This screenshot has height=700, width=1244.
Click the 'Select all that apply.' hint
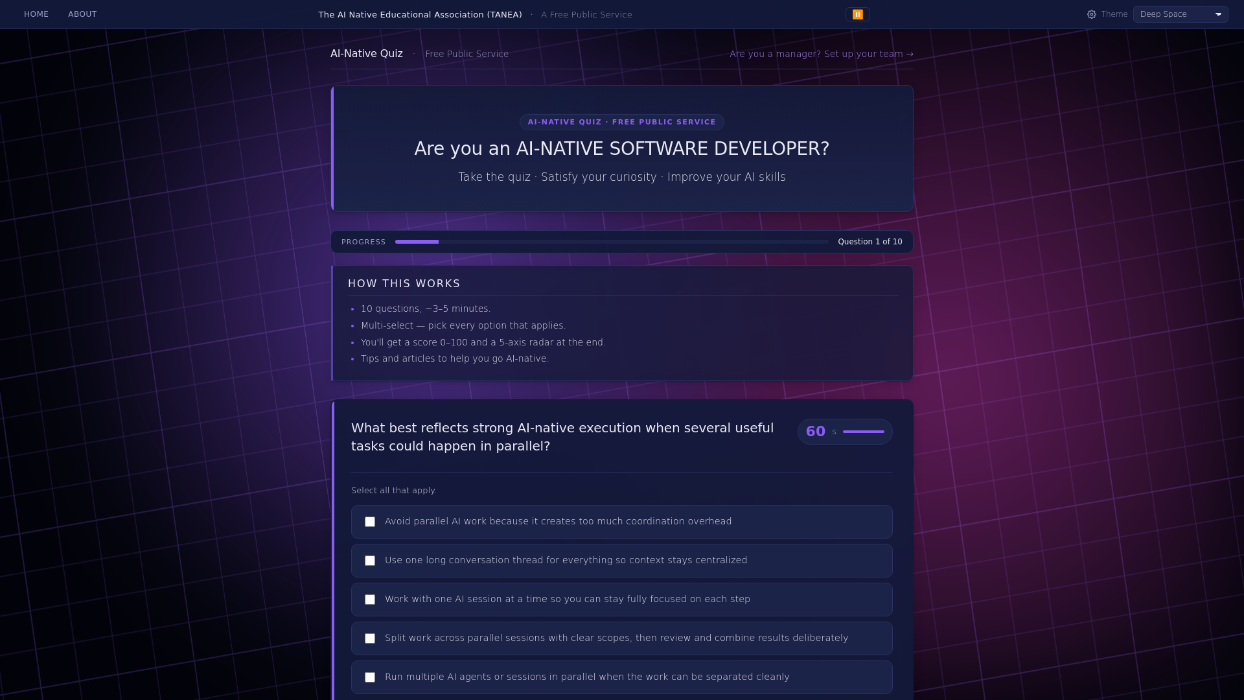[394, 491]
